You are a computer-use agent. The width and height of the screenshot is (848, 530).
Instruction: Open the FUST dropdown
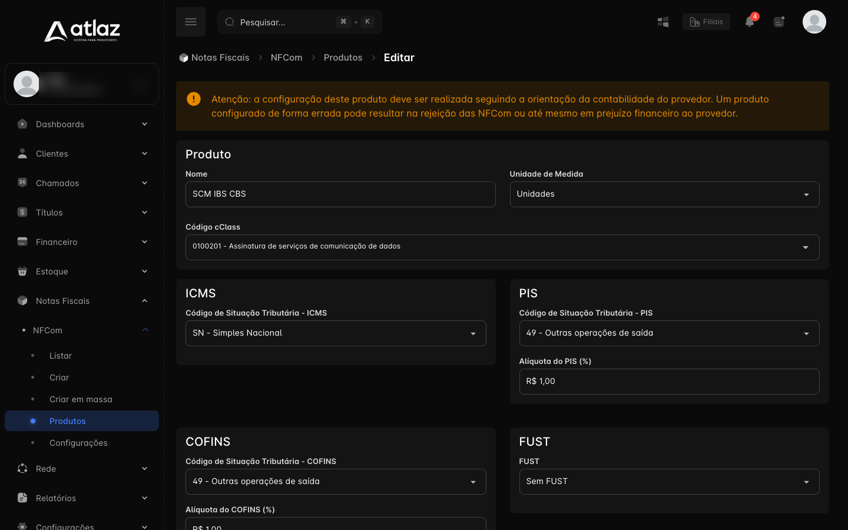669,482
